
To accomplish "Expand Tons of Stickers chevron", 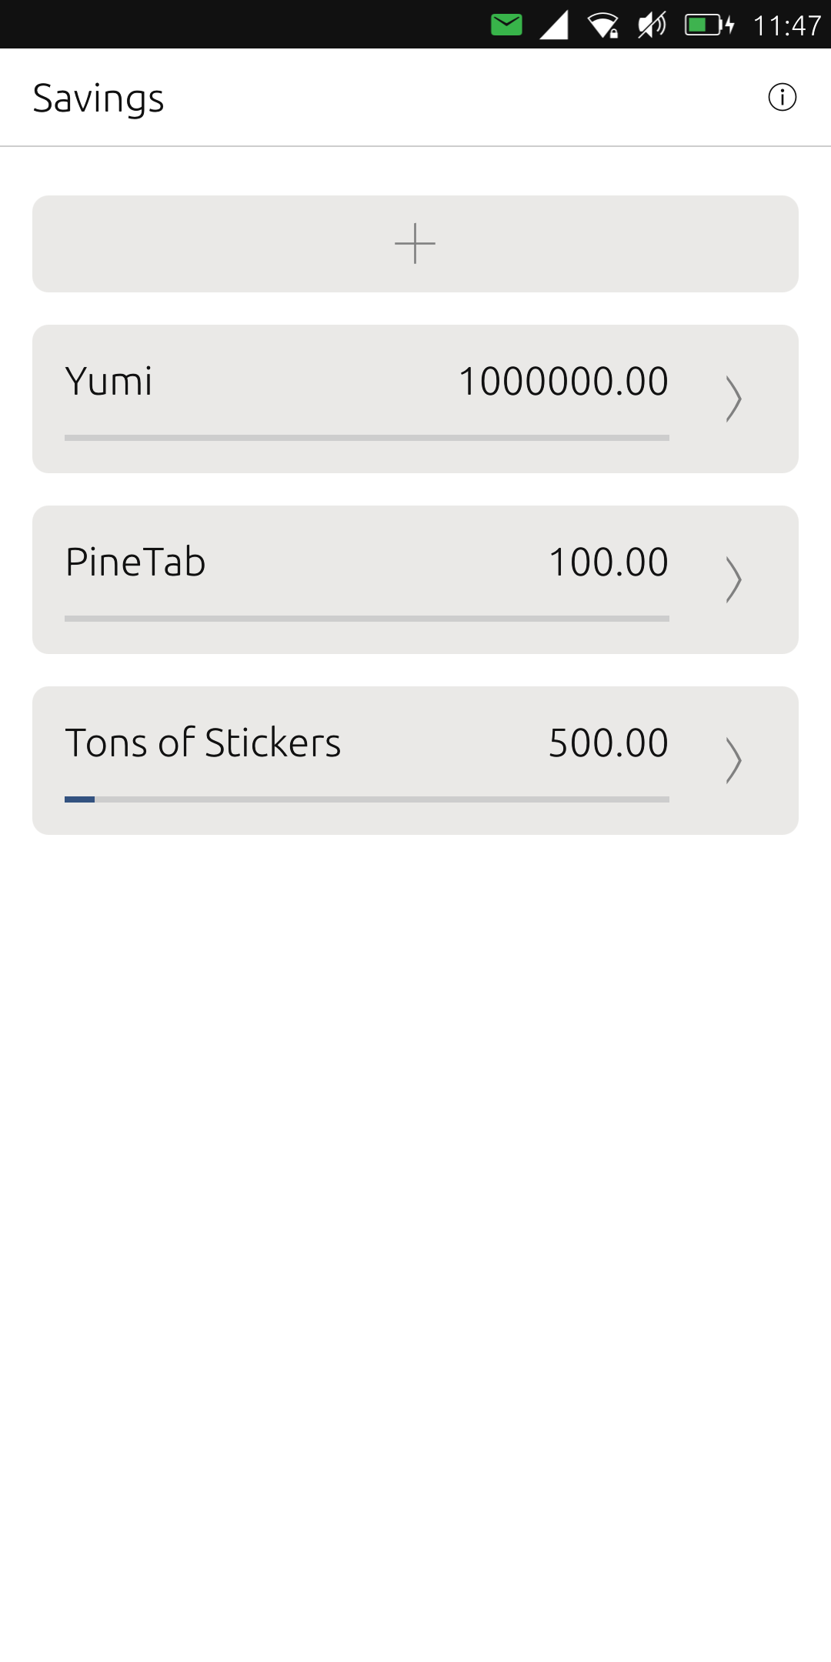I will pyautogui.click(x=733, y=760).
